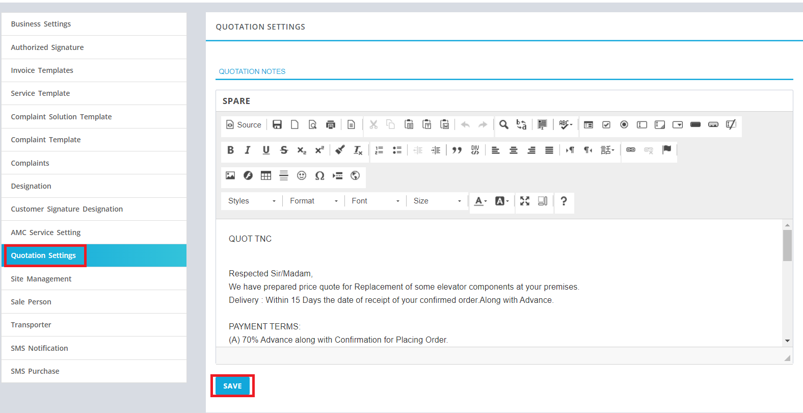803x413 pixels.
Task: Open SMS Notification menu item
Action: (x=94, y=348)
